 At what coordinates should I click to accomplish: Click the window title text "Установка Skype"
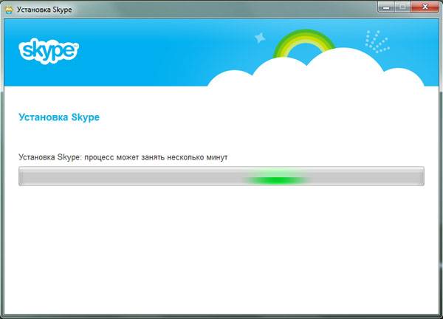point(44,10)
